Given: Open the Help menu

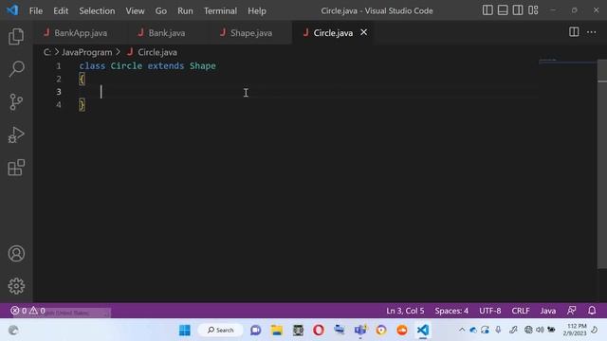Looking at the screenshot, I should [257, 10].
